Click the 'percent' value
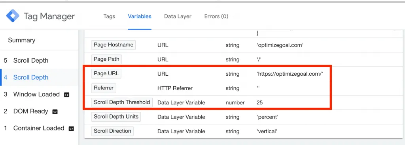 point(267,117)
